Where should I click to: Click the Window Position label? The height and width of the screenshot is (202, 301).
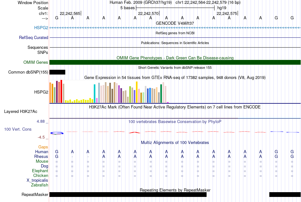[x=33, y=3]
